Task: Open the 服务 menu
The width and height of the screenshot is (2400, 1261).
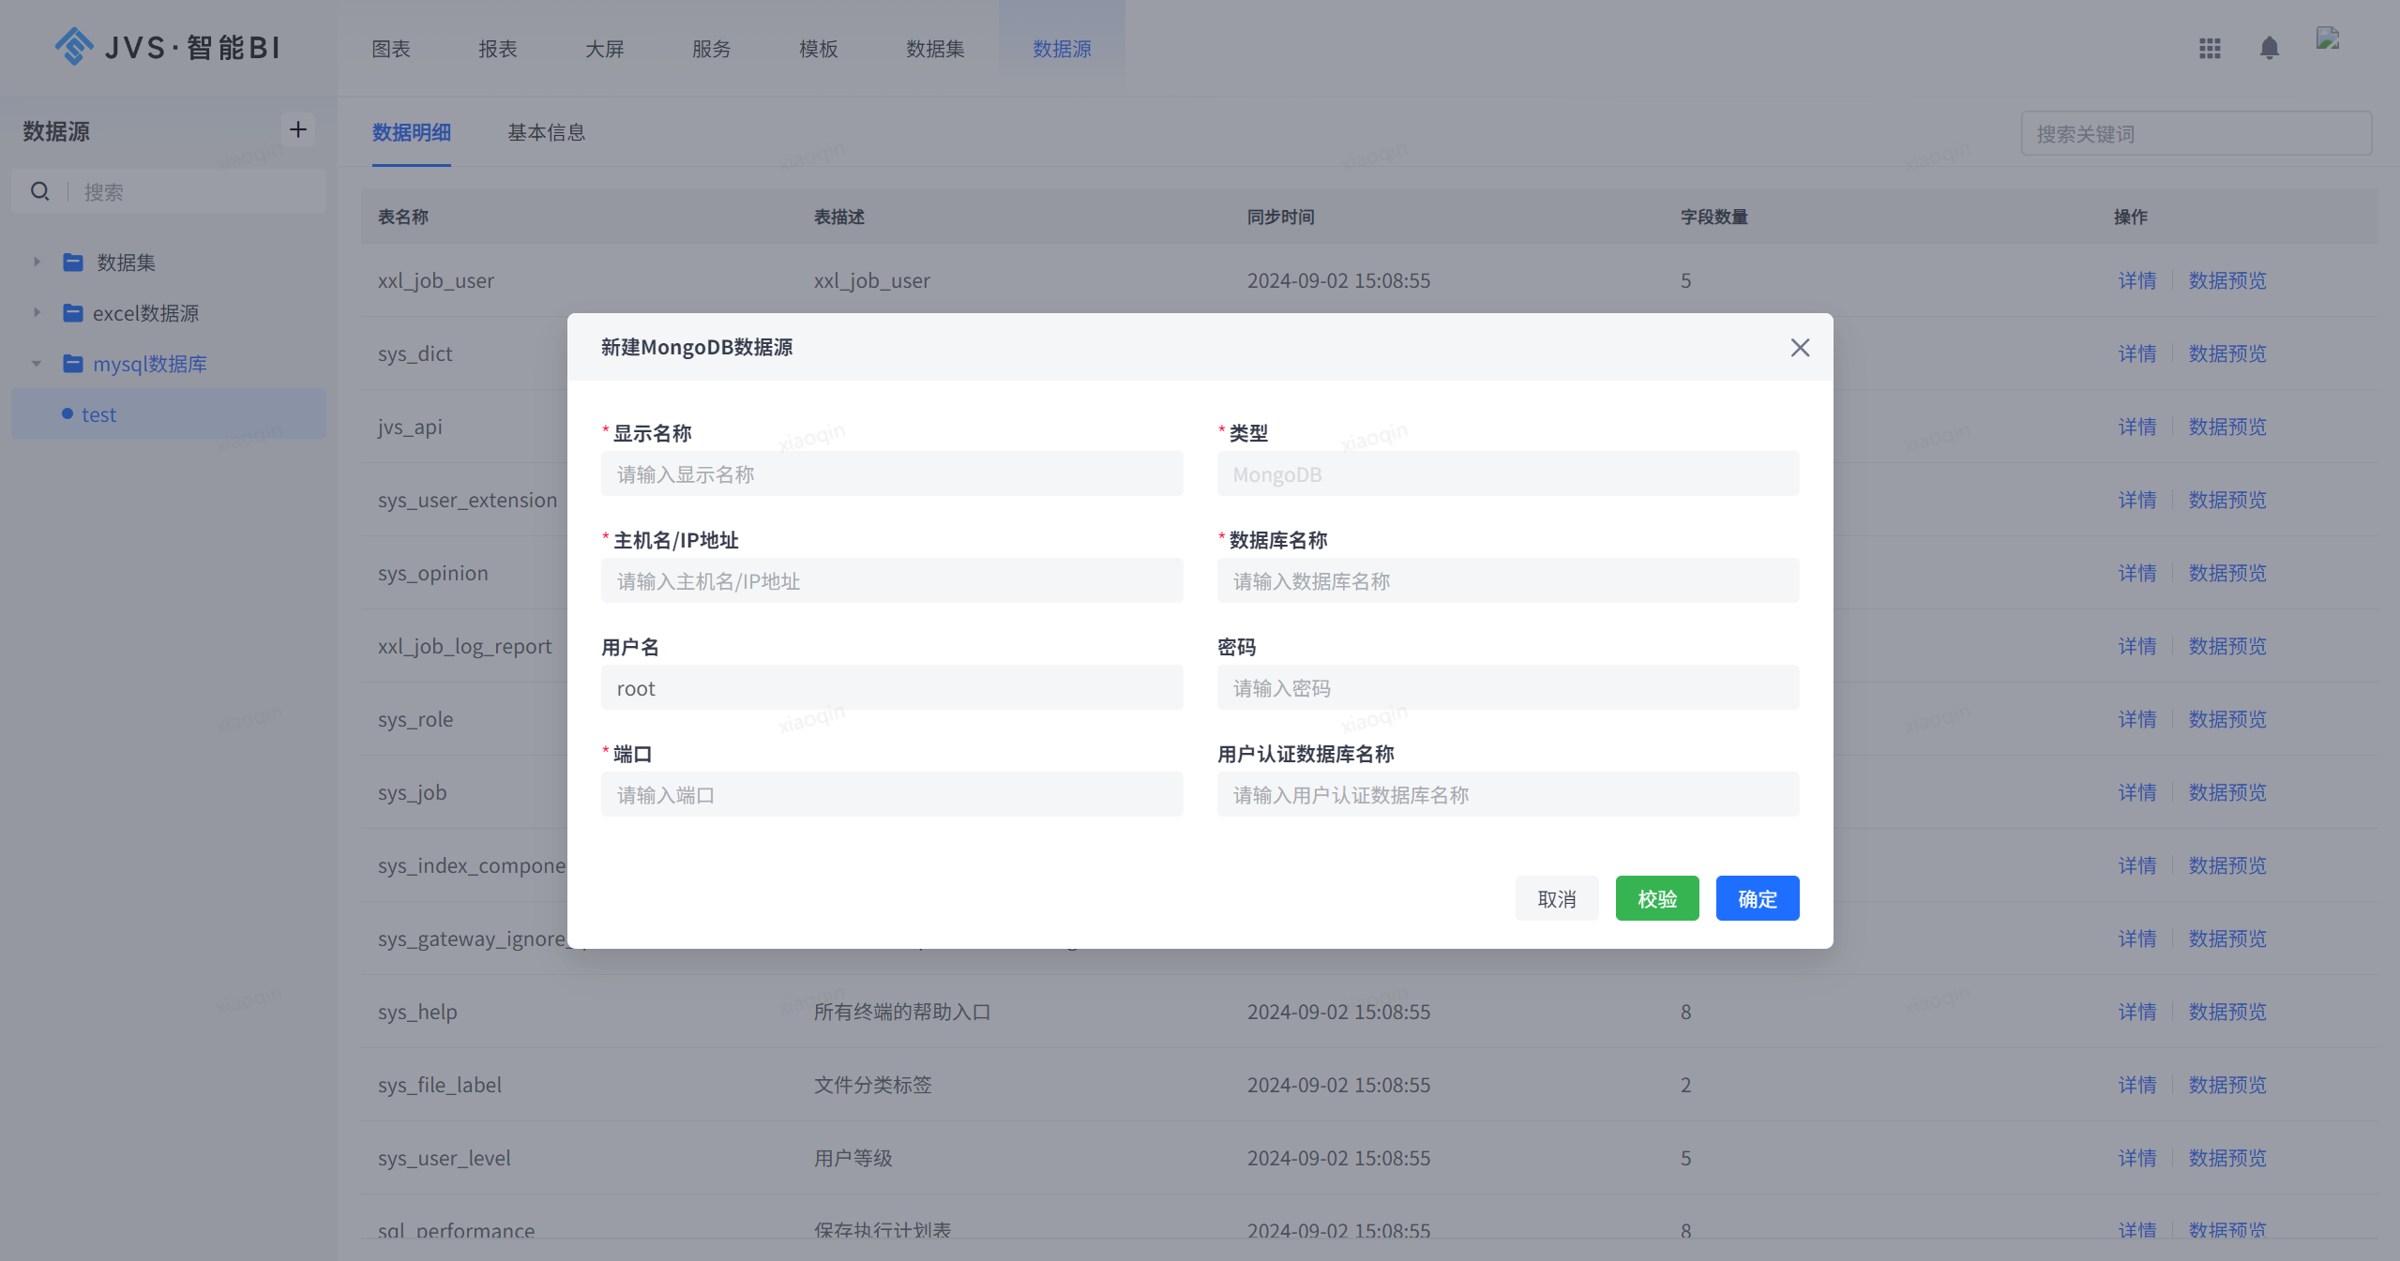Action: click(712, 49)
